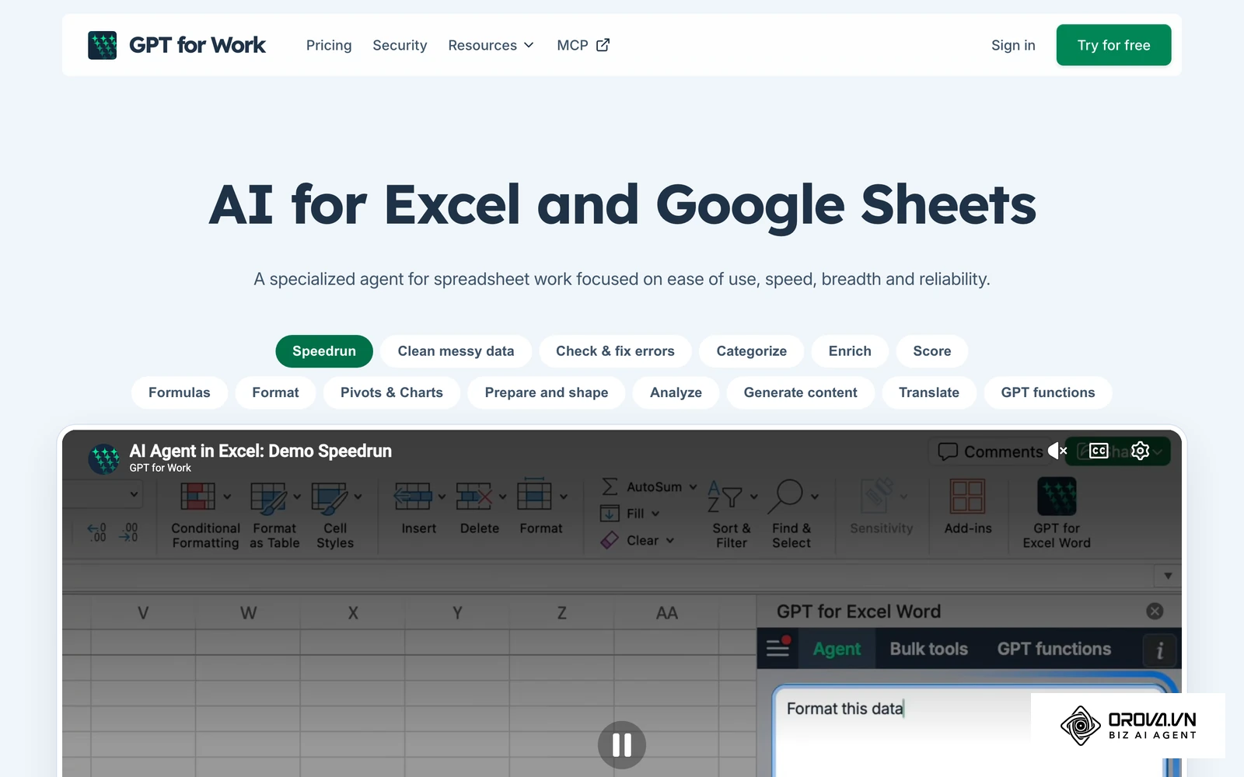Select the Speedrun pill
This screenshot has width=1244, height=777.
click(324, 351)
